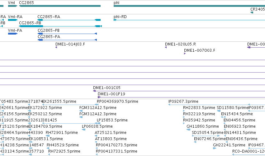Screen dimensions: 265x156
Task: Select the EK250212.5prime EST label
Action: tap(45, 114)
